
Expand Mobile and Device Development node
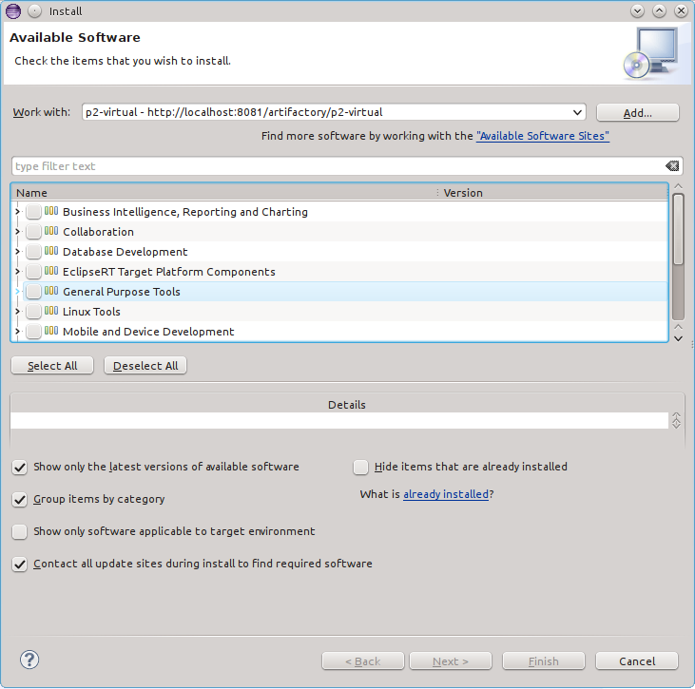click(17, 332)
